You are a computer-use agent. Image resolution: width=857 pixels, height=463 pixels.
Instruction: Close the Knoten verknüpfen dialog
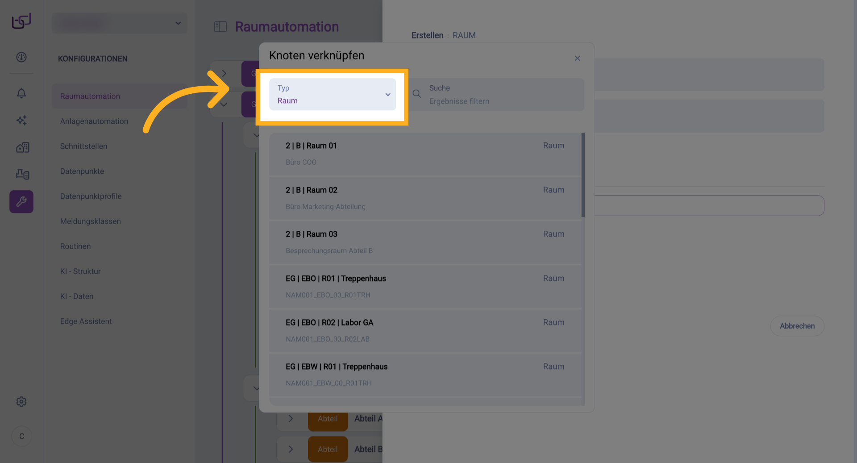577,58
